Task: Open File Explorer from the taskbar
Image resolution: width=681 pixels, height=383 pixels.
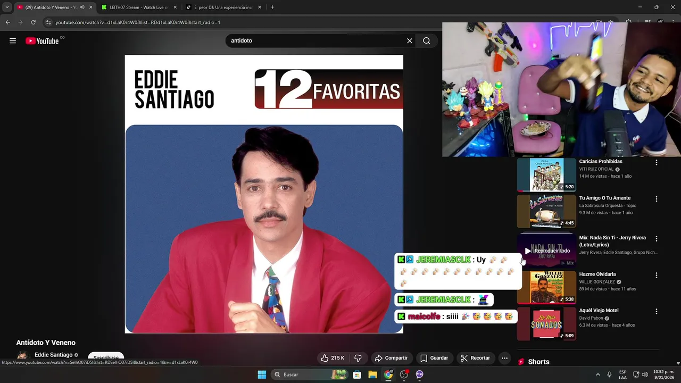Action: click(373, 374)
